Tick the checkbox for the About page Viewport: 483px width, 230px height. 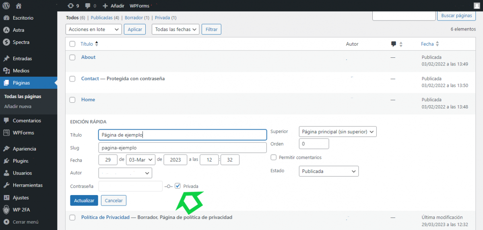[72, 57]
